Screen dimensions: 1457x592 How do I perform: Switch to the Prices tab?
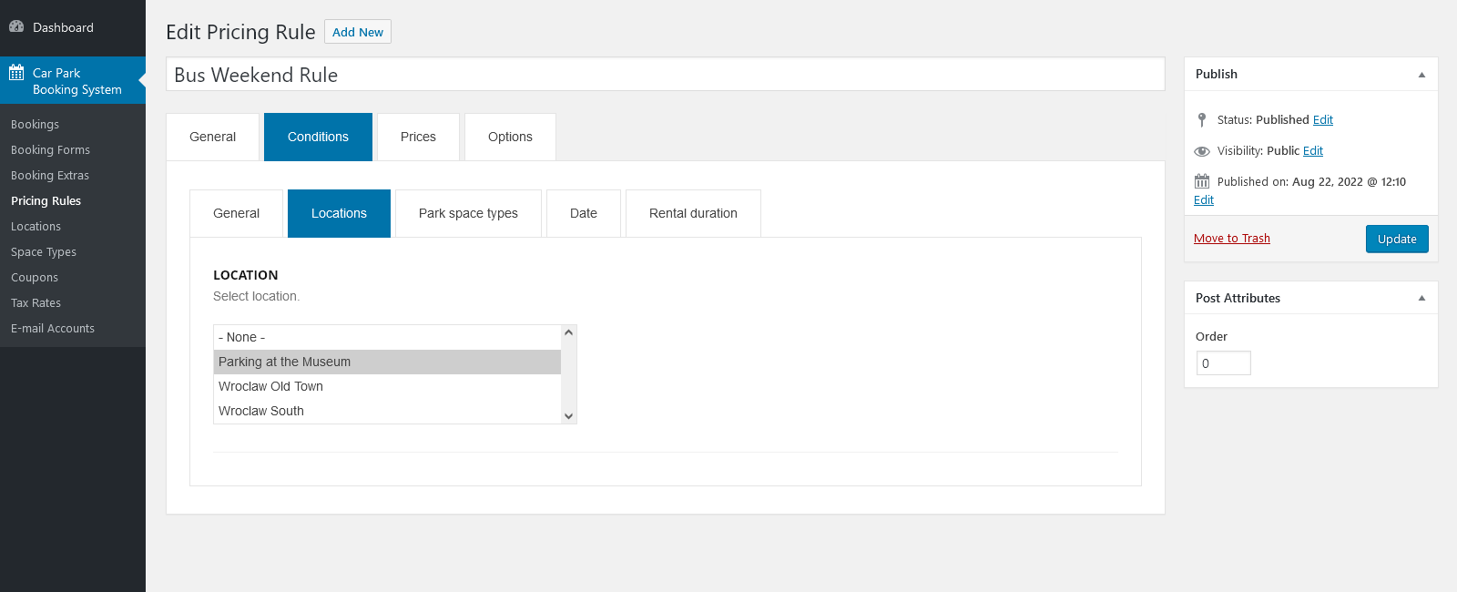418,137
